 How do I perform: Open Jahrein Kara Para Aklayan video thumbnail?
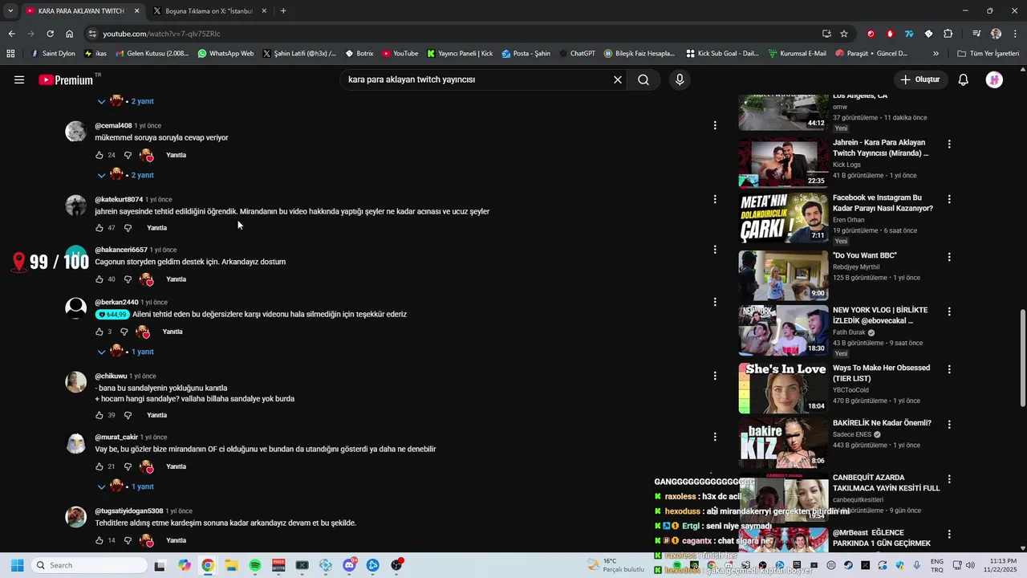click(x=784, y=163)
